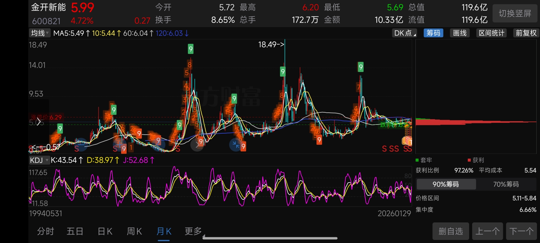Tap the 金额 10.33亿 value
The image size is (540, 243).
[389, 20]
